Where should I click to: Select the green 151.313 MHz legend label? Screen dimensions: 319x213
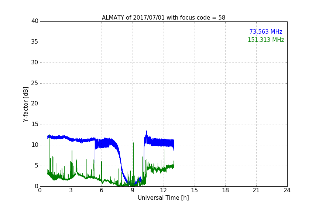tap(266, 40)
